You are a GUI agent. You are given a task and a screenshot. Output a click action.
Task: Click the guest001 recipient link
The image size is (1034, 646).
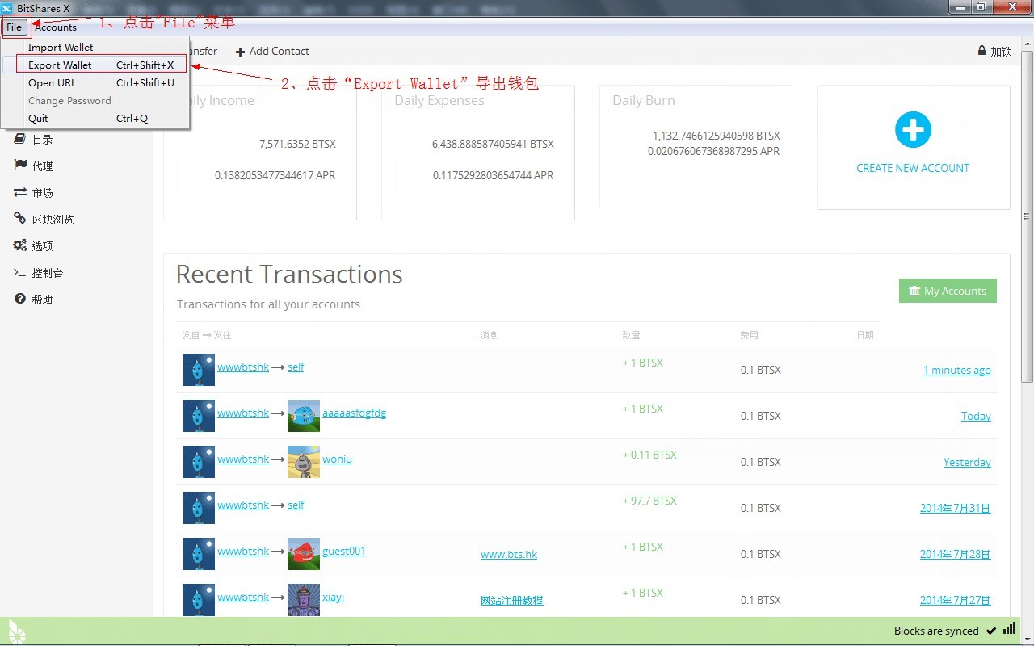pos(343,551)
